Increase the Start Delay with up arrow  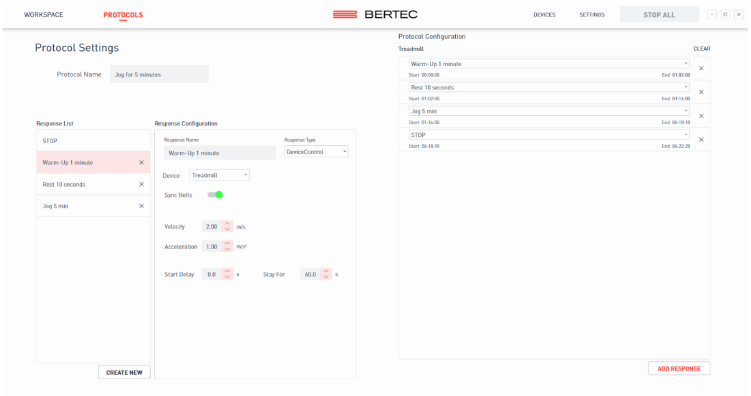point(227,271)
